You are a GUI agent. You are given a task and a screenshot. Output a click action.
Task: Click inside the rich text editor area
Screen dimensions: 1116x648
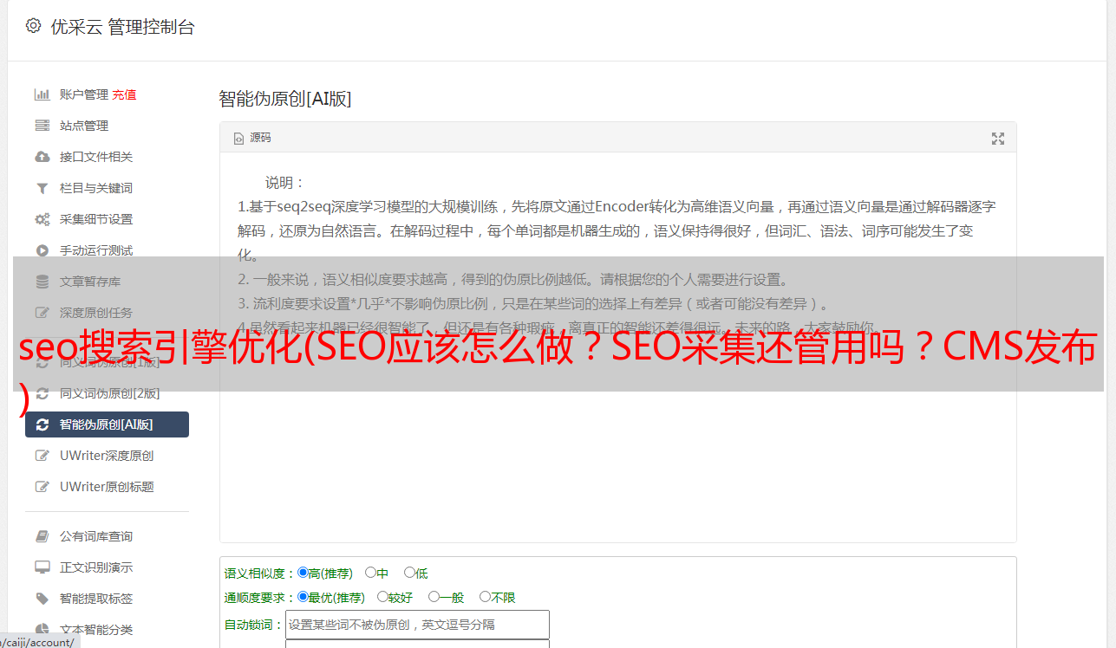(617, 347)
